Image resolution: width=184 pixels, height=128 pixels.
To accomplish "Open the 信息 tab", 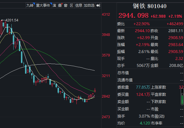I will click(78, 5).
